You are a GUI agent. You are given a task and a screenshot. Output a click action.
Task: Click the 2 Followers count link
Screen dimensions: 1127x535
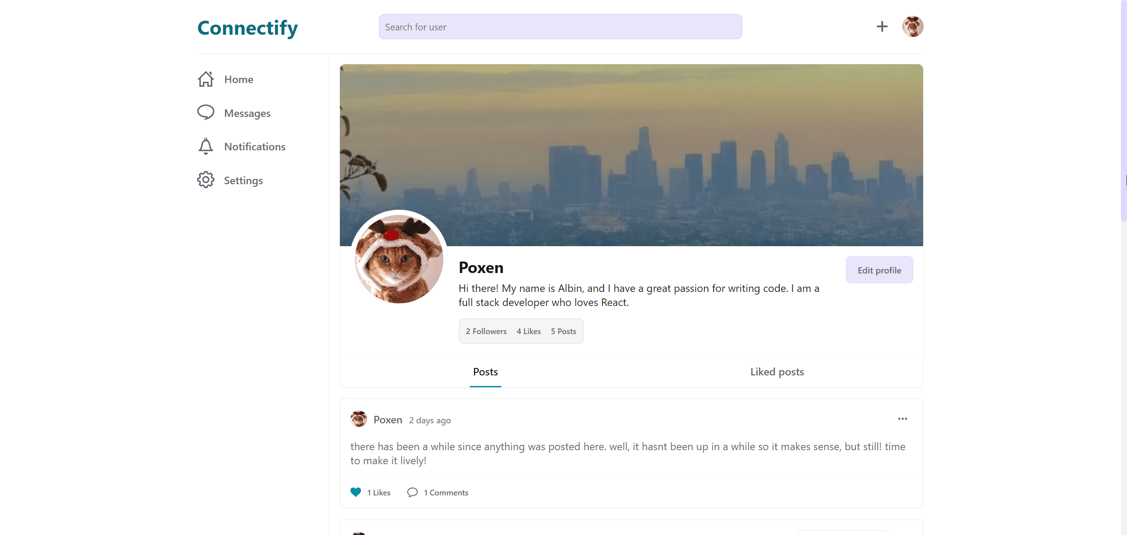(x=486, y=331)
